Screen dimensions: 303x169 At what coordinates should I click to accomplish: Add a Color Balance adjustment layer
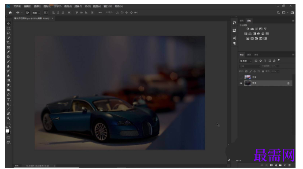point(250,33)
